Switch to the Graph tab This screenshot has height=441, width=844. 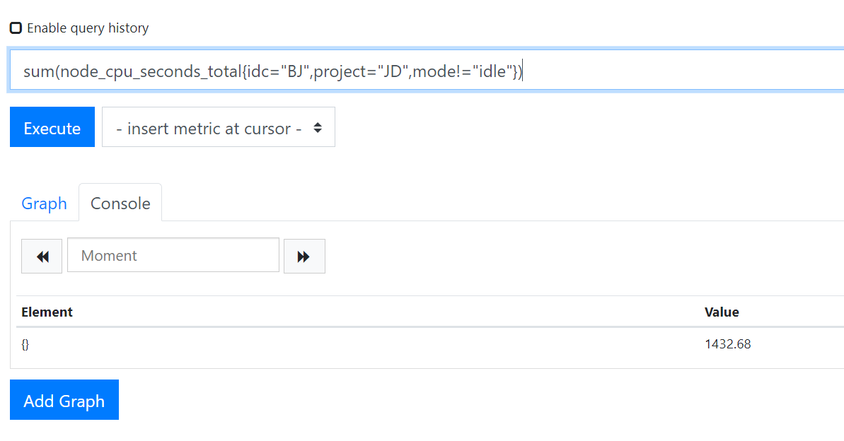pos(44,204)
